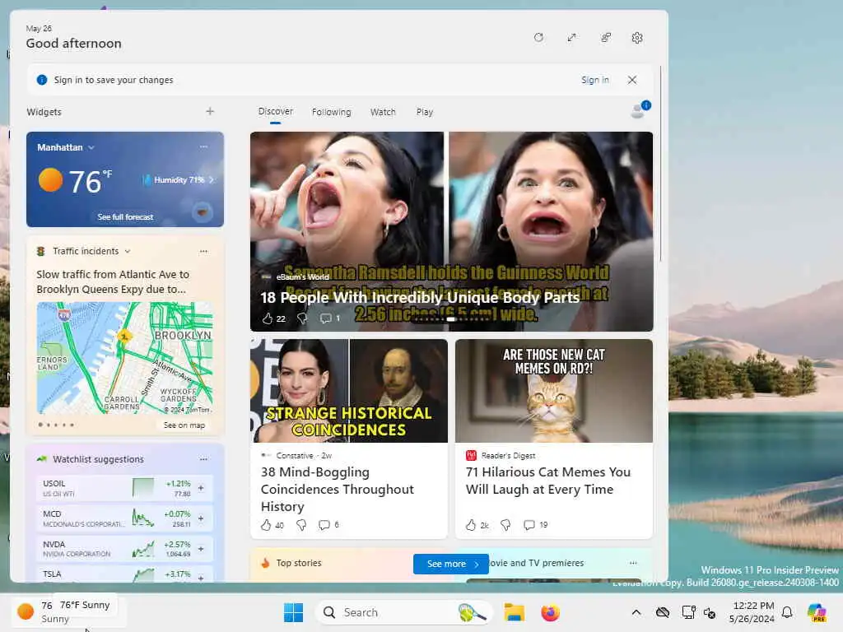Dislike the Cat Memes article
The image size is (843, 632).
pos(505,525)
